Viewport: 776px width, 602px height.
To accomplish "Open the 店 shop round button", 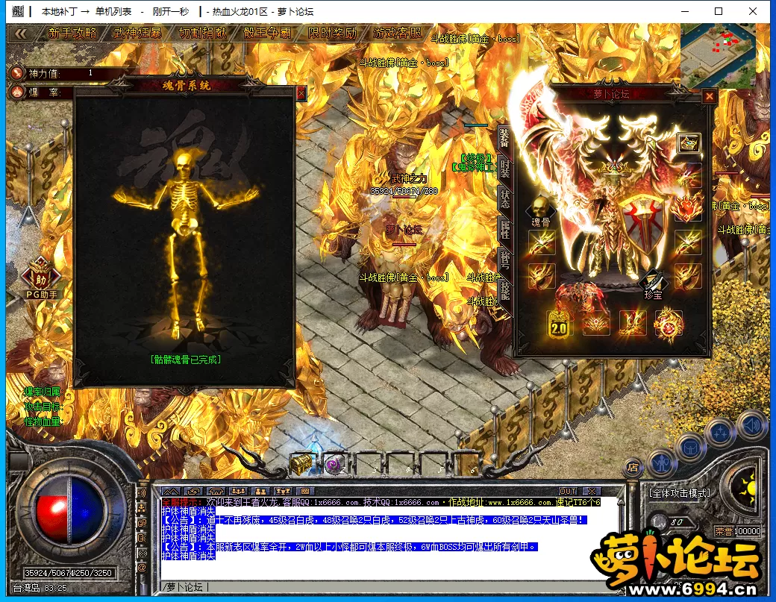I will pos(633,466).
